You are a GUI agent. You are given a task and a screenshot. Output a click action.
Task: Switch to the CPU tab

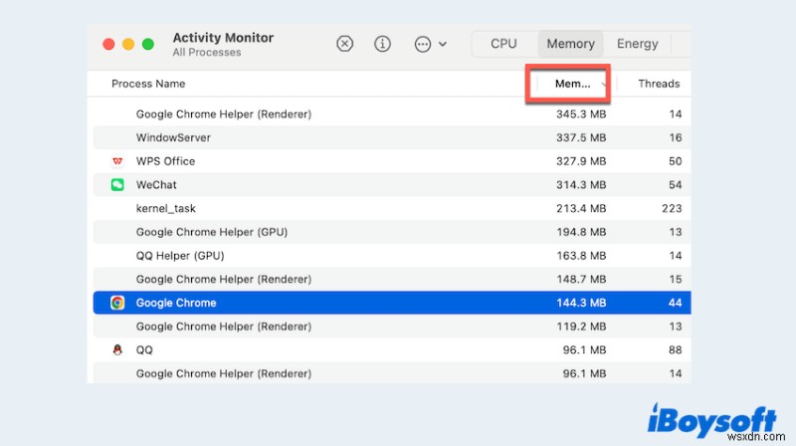click(503, 44)
